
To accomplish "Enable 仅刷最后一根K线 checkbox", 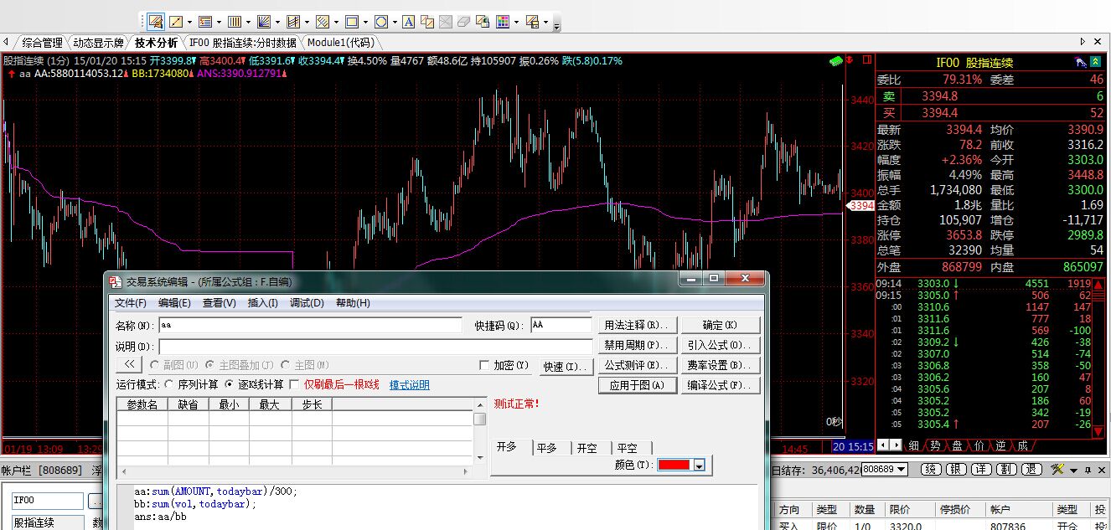I will (294, 384).
